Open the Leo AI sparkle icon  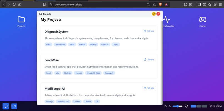(210, 4)
